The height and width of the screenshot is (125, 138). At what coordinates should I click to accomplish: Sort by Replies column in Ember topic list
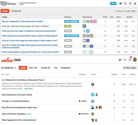pos(114,74)
